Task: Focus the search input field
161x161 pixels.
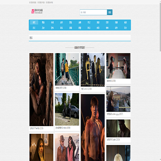Action: click(93, 12)
